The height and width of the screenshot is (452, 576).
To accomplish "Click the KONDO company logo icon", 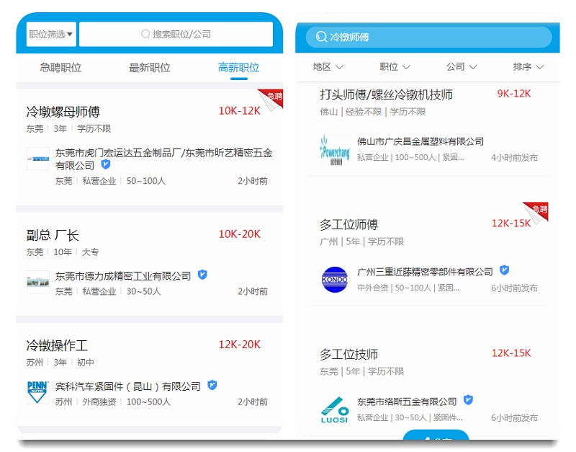I will 333,278.
